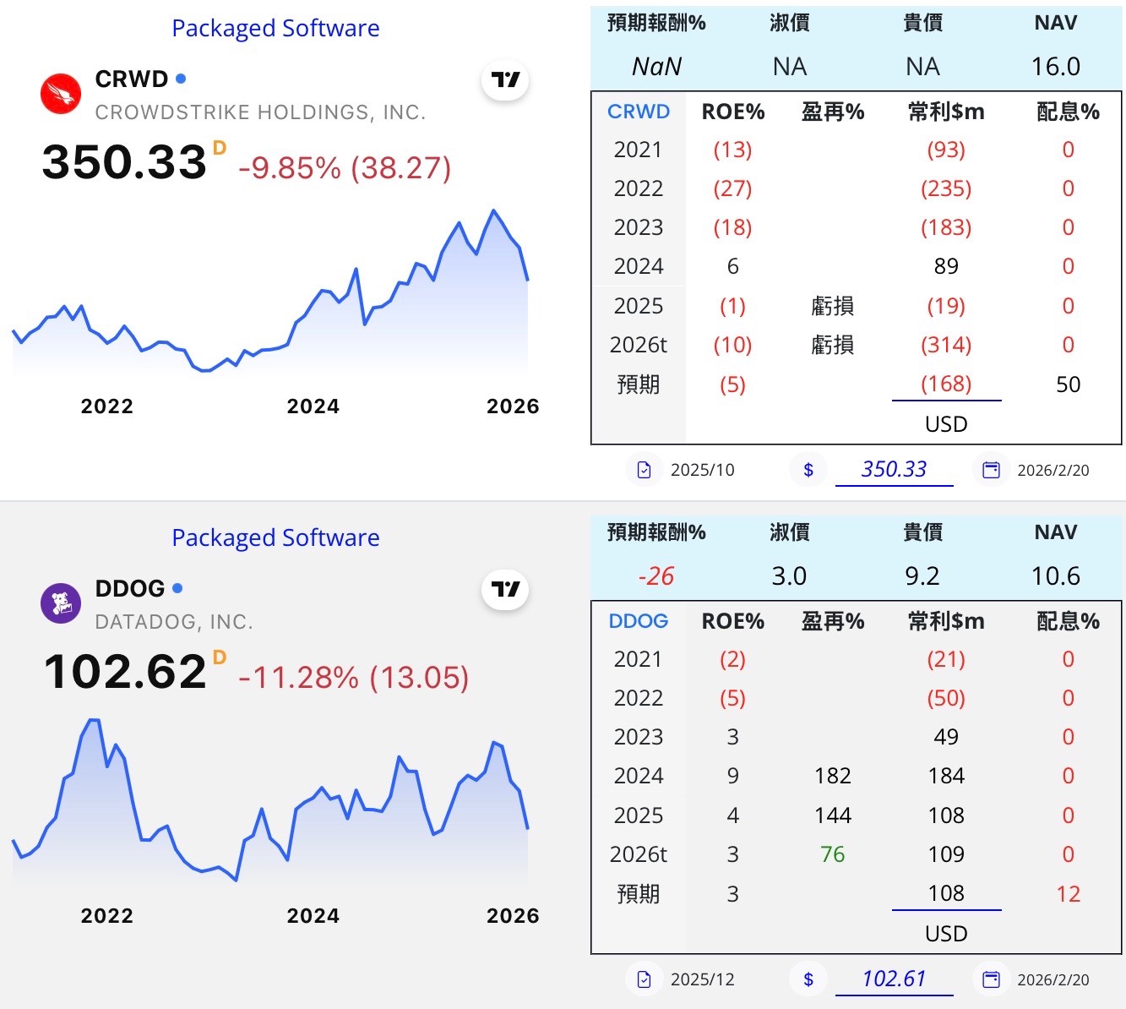Click the report document icon beside 2025/12
The height and width of the screenshot is (1009, 1126).
coord(645,979)
